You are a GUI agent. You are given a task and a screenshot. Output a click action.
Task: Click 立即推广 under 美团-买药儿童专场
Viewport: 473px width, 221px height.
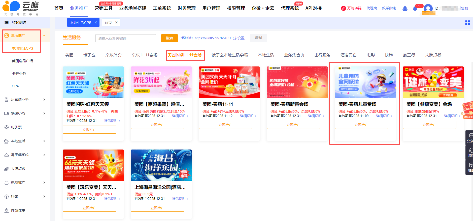(361, 125)
